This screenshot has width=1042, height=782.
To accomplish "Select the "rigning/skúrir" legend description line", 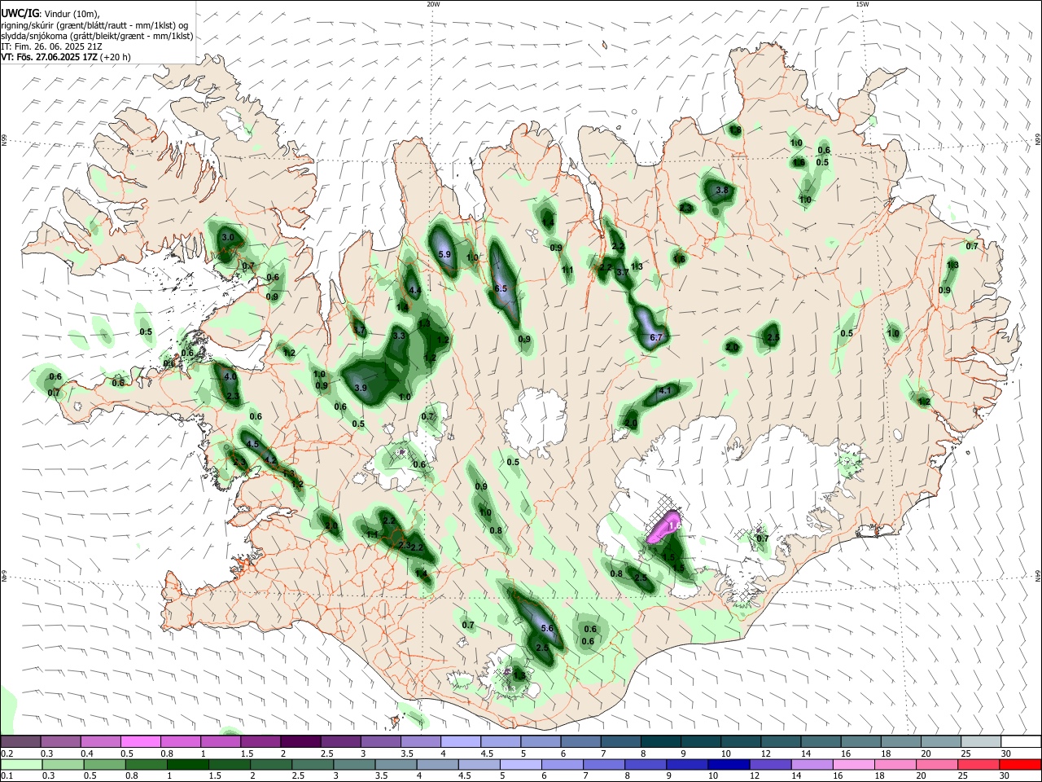I will click(96, 25).
